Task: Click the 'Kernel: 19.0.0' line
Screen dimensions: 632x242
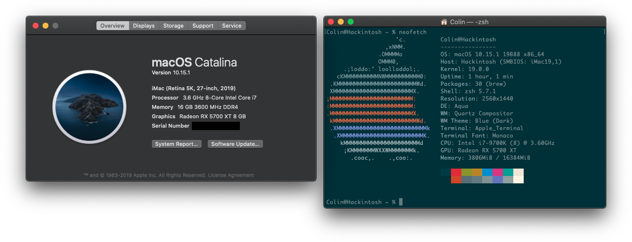Action: coord(465,69)
